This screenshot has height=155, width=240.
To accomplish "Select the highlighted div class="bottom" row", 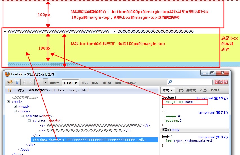I will (x=95, y=140).
